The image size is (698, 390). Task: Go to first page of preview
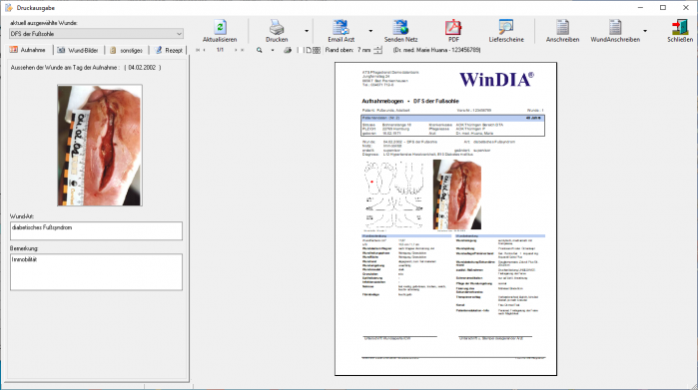198,50
